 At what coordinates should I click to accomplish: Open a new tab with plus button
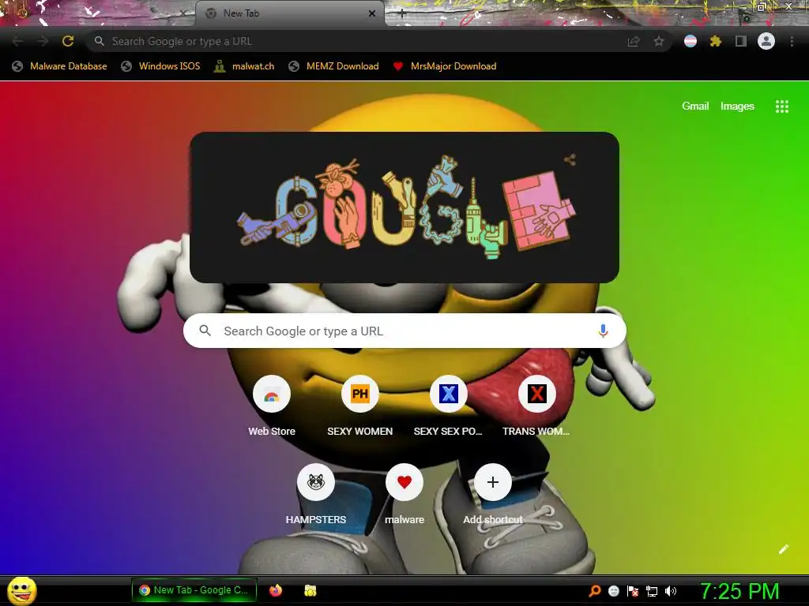click(402, 13)
